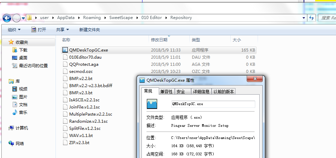336x158 pixels.
Task: Select file MultiplePaste.v2.2.1sc
Action: click(x=91, y=114)
